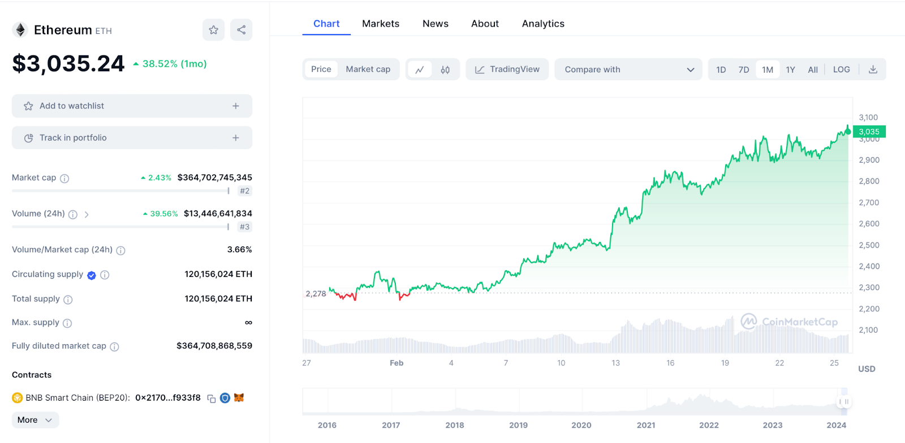Viewport: 905px width, 443px height.
Task: Click the USD currency label under the chart
Action: point(867,369)
